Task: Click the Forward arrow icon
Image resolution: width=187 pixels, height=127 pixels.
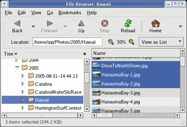Action: 50,23
